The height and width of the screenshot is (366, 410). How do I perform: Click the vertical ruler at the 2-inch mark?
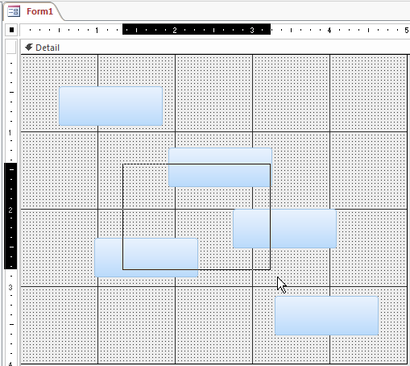point(10,210)
